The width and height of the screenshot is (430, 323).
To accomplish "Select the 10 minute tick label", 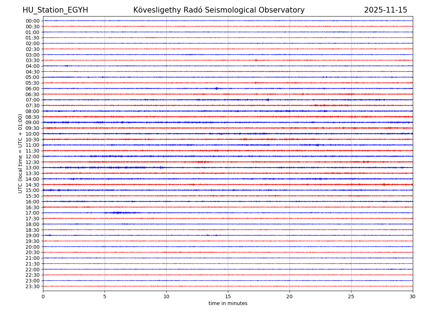I will (166, 296).
